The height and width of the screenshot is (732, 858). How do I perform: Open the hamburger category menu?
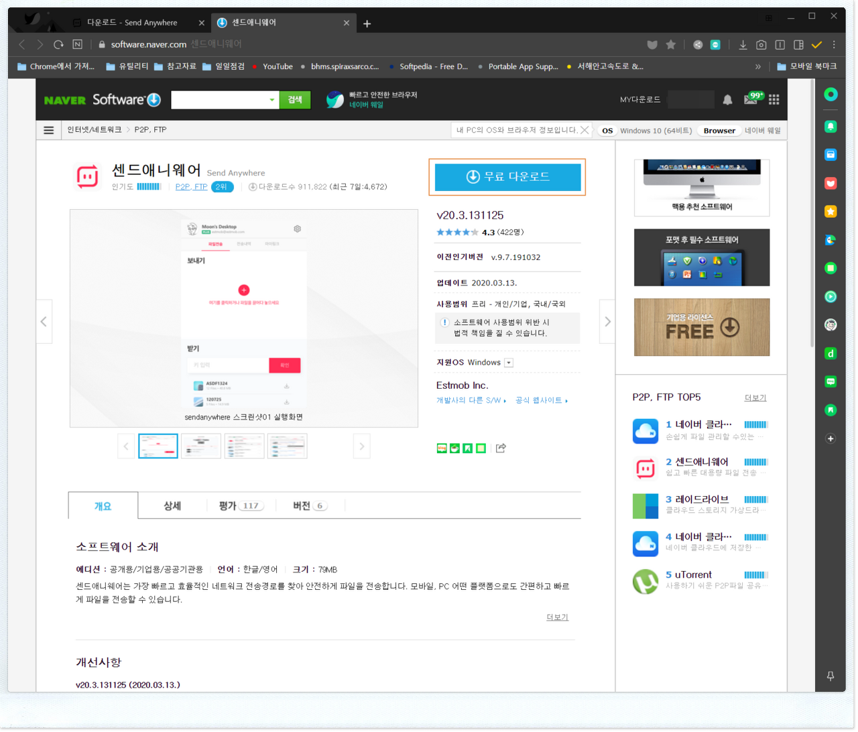[x=49, y=130]
